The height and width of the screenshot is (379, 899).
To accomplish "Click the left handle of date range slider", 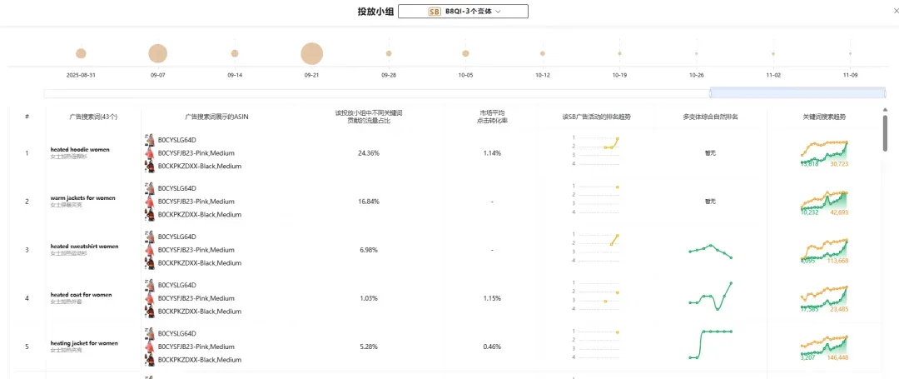I will point(710,93).
